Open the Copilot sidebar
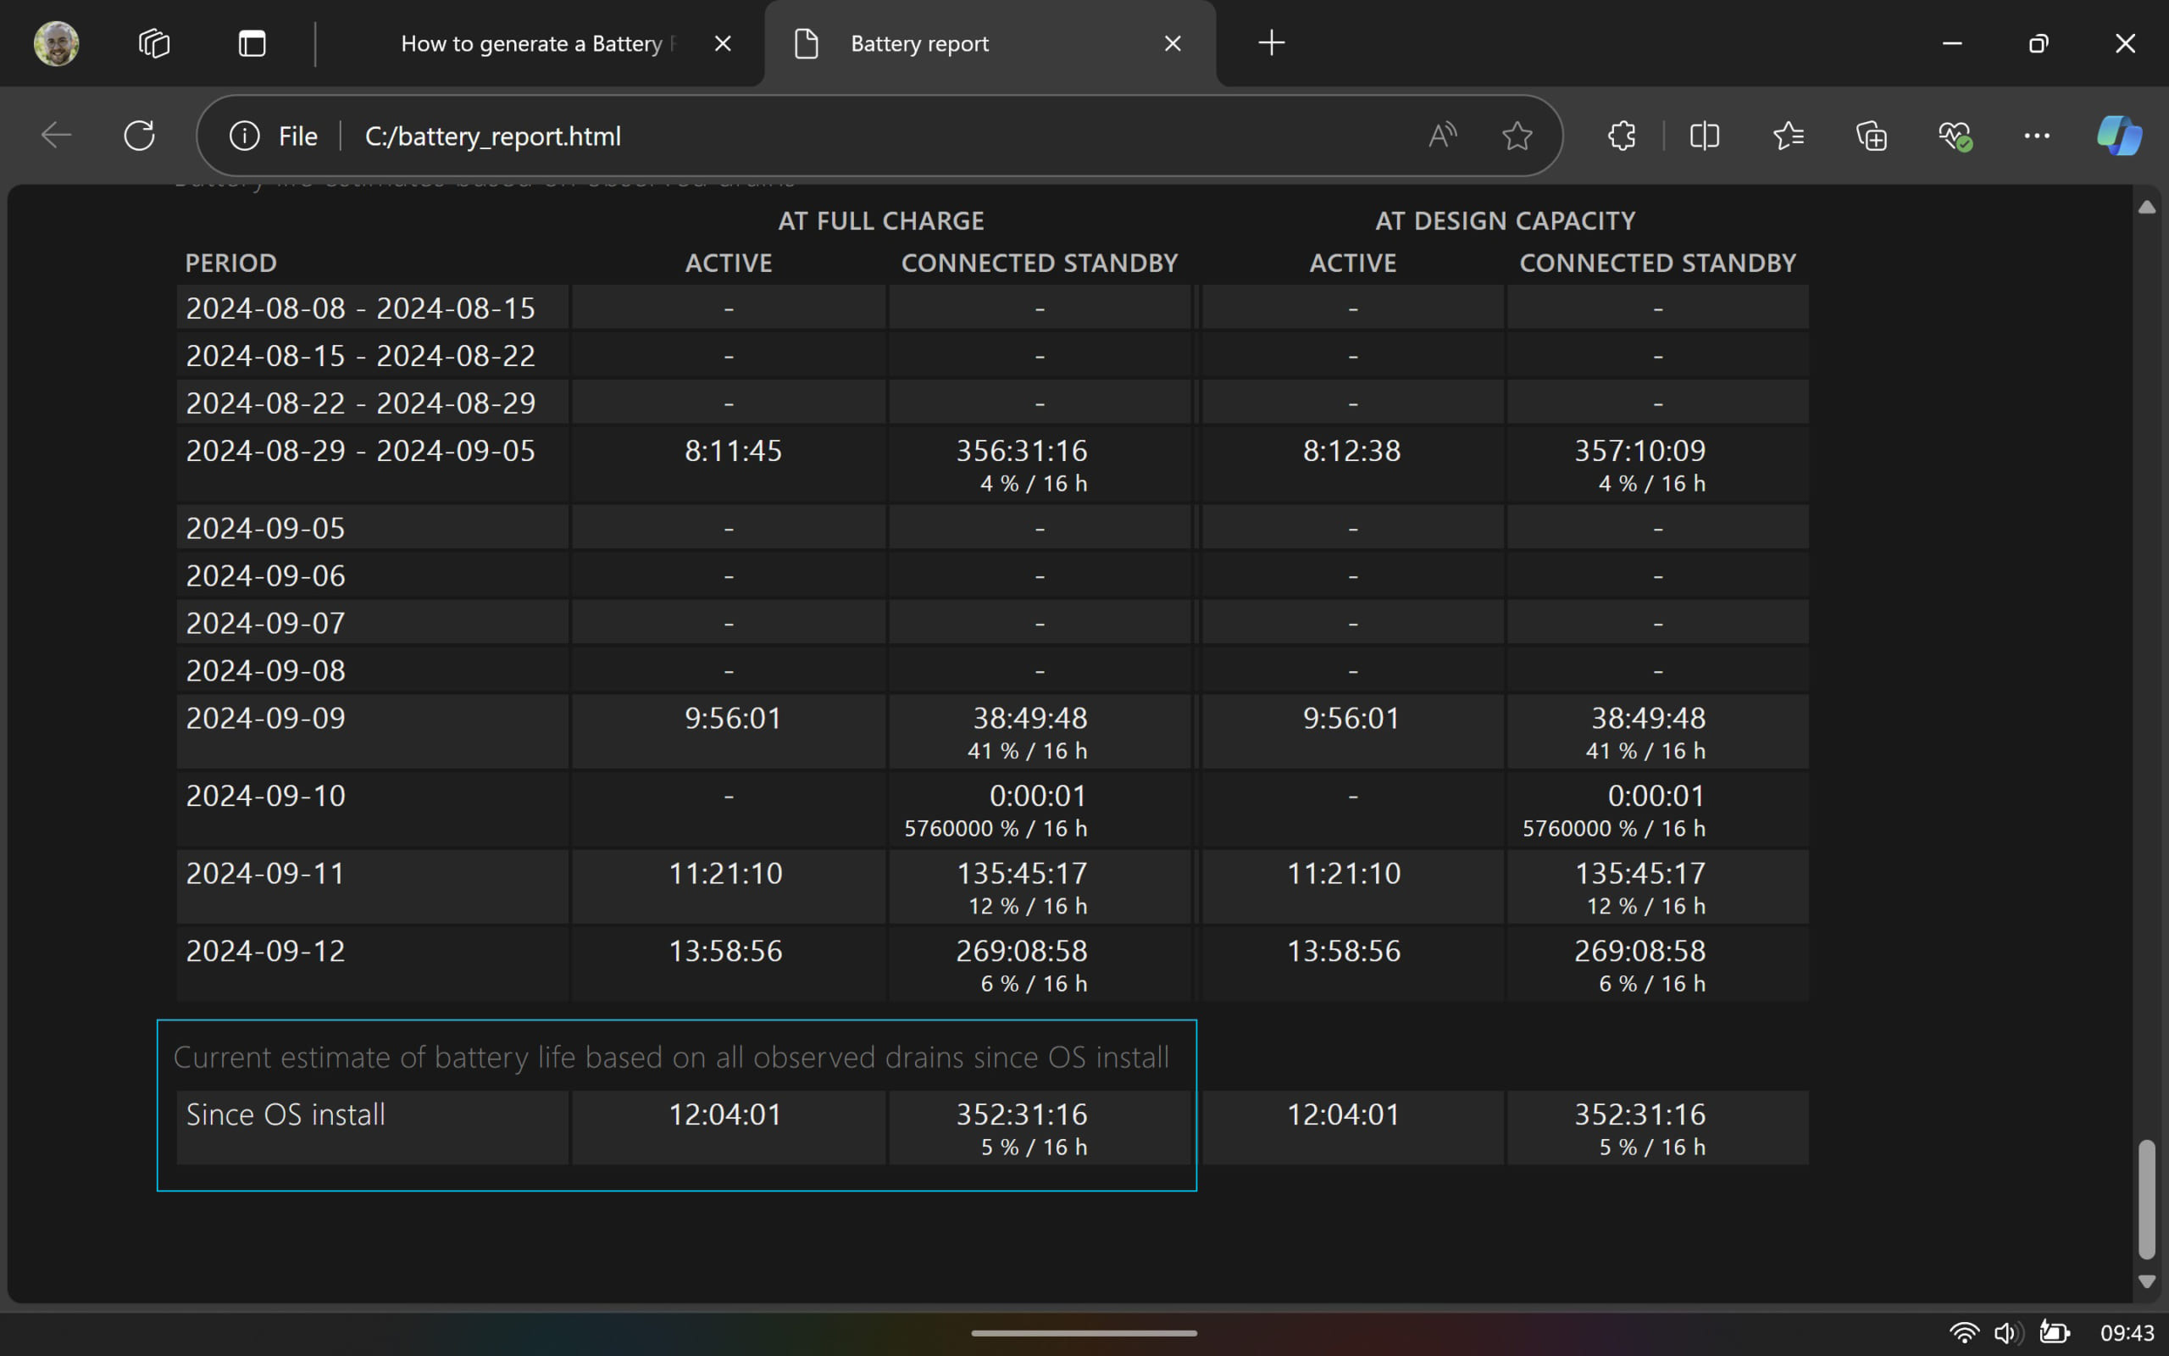Viewport: 2169px width, 1356px height. coord(2119,136)
